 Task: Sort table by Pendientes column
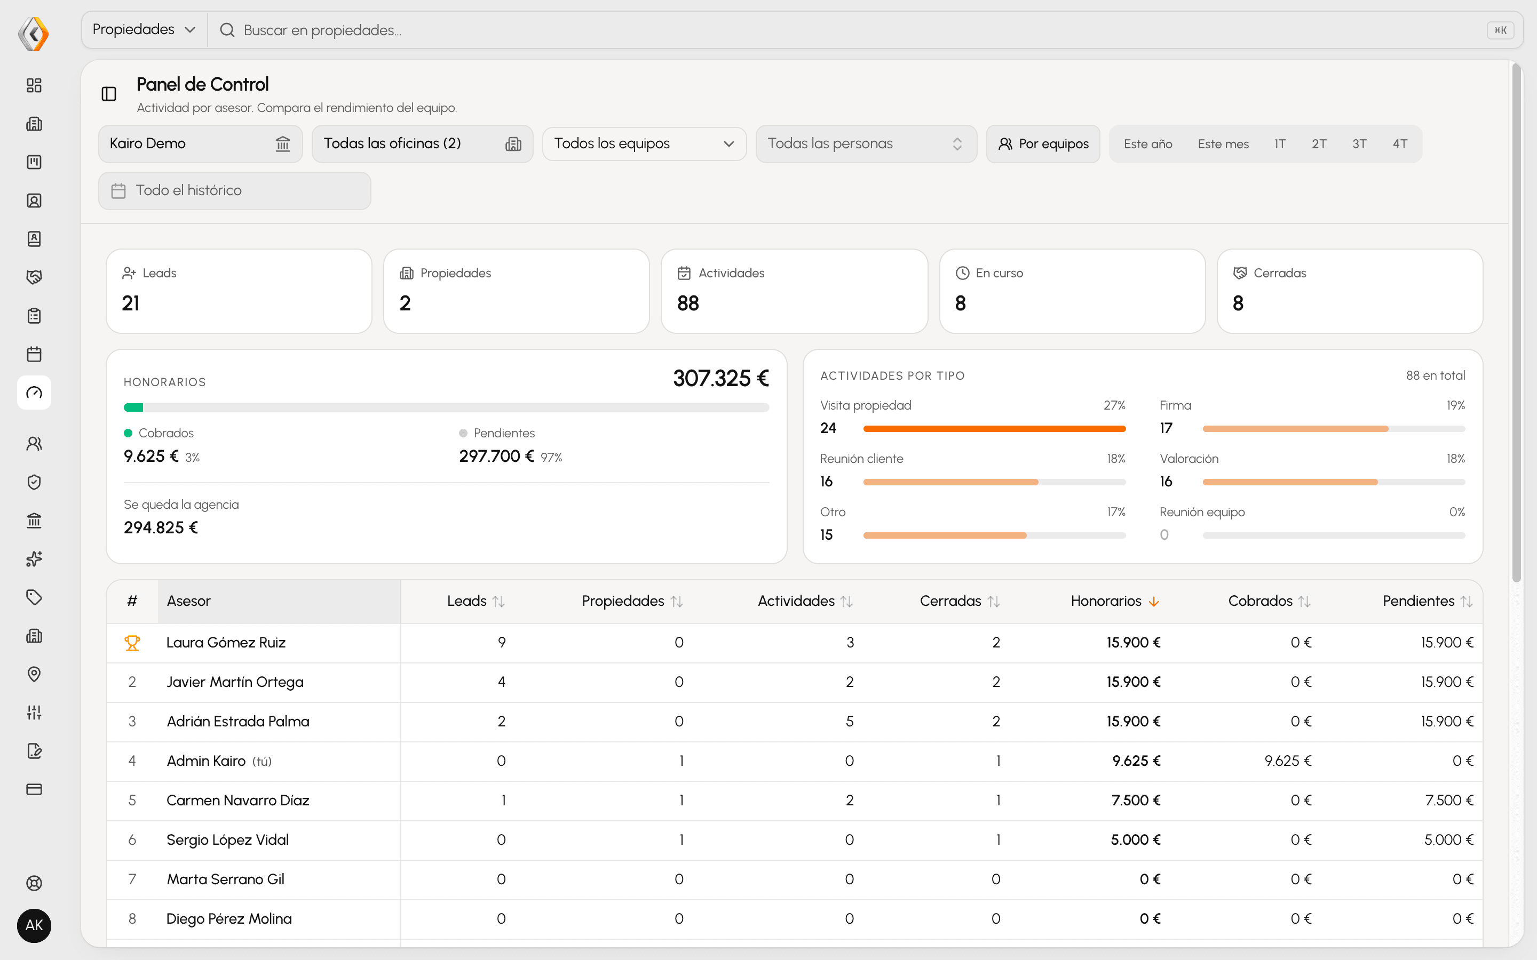pos(1427,601)
